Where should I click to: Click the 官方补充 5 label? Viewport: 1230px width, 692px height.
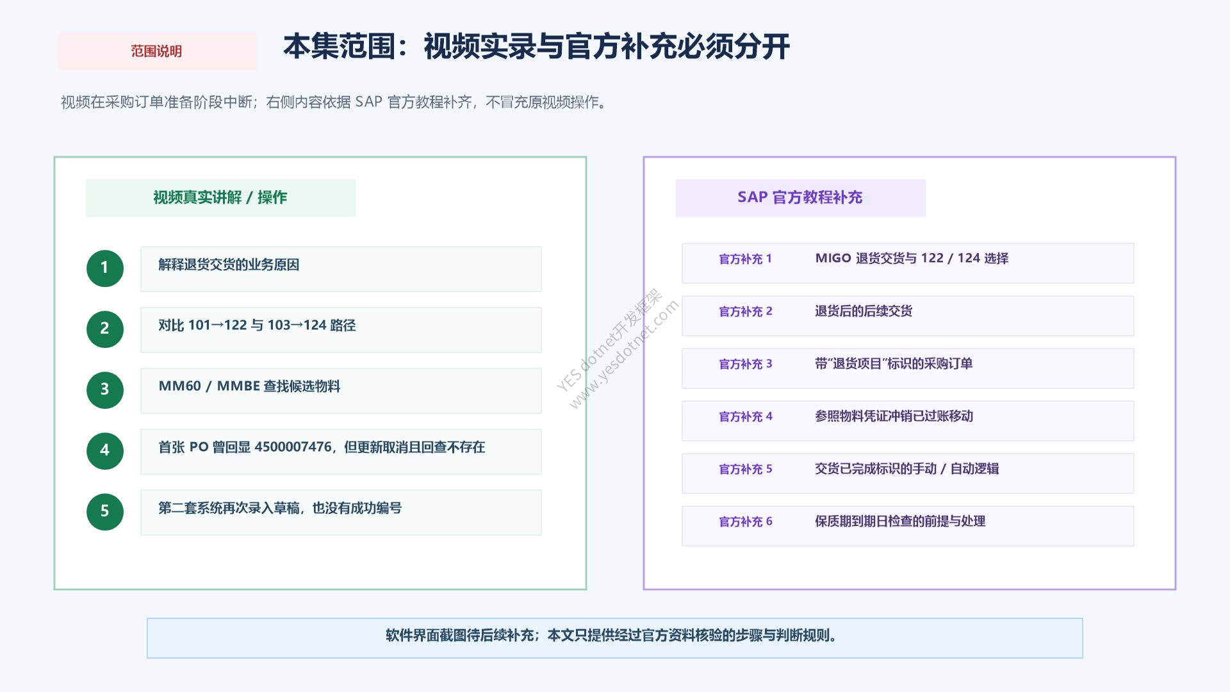coord(746,469)
